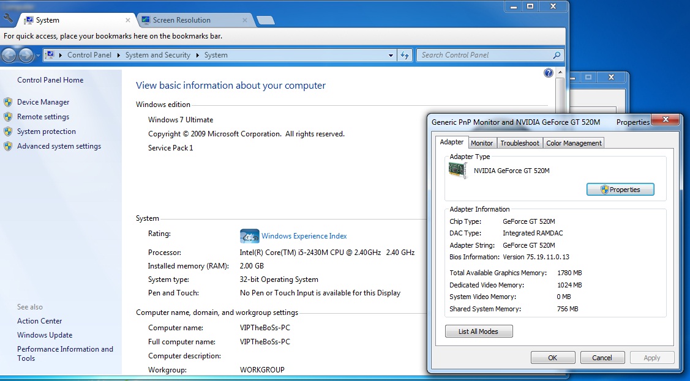Select the Windows 7 Ultimate text

coord(181,120)
